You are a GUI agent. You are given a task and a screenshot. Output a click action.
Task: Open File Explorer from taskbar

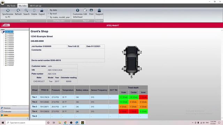[60, 123]
